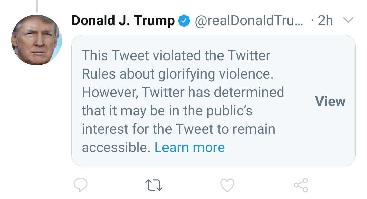Open the share icon below the tweet

pyautogui.click(x=301, y=185)
